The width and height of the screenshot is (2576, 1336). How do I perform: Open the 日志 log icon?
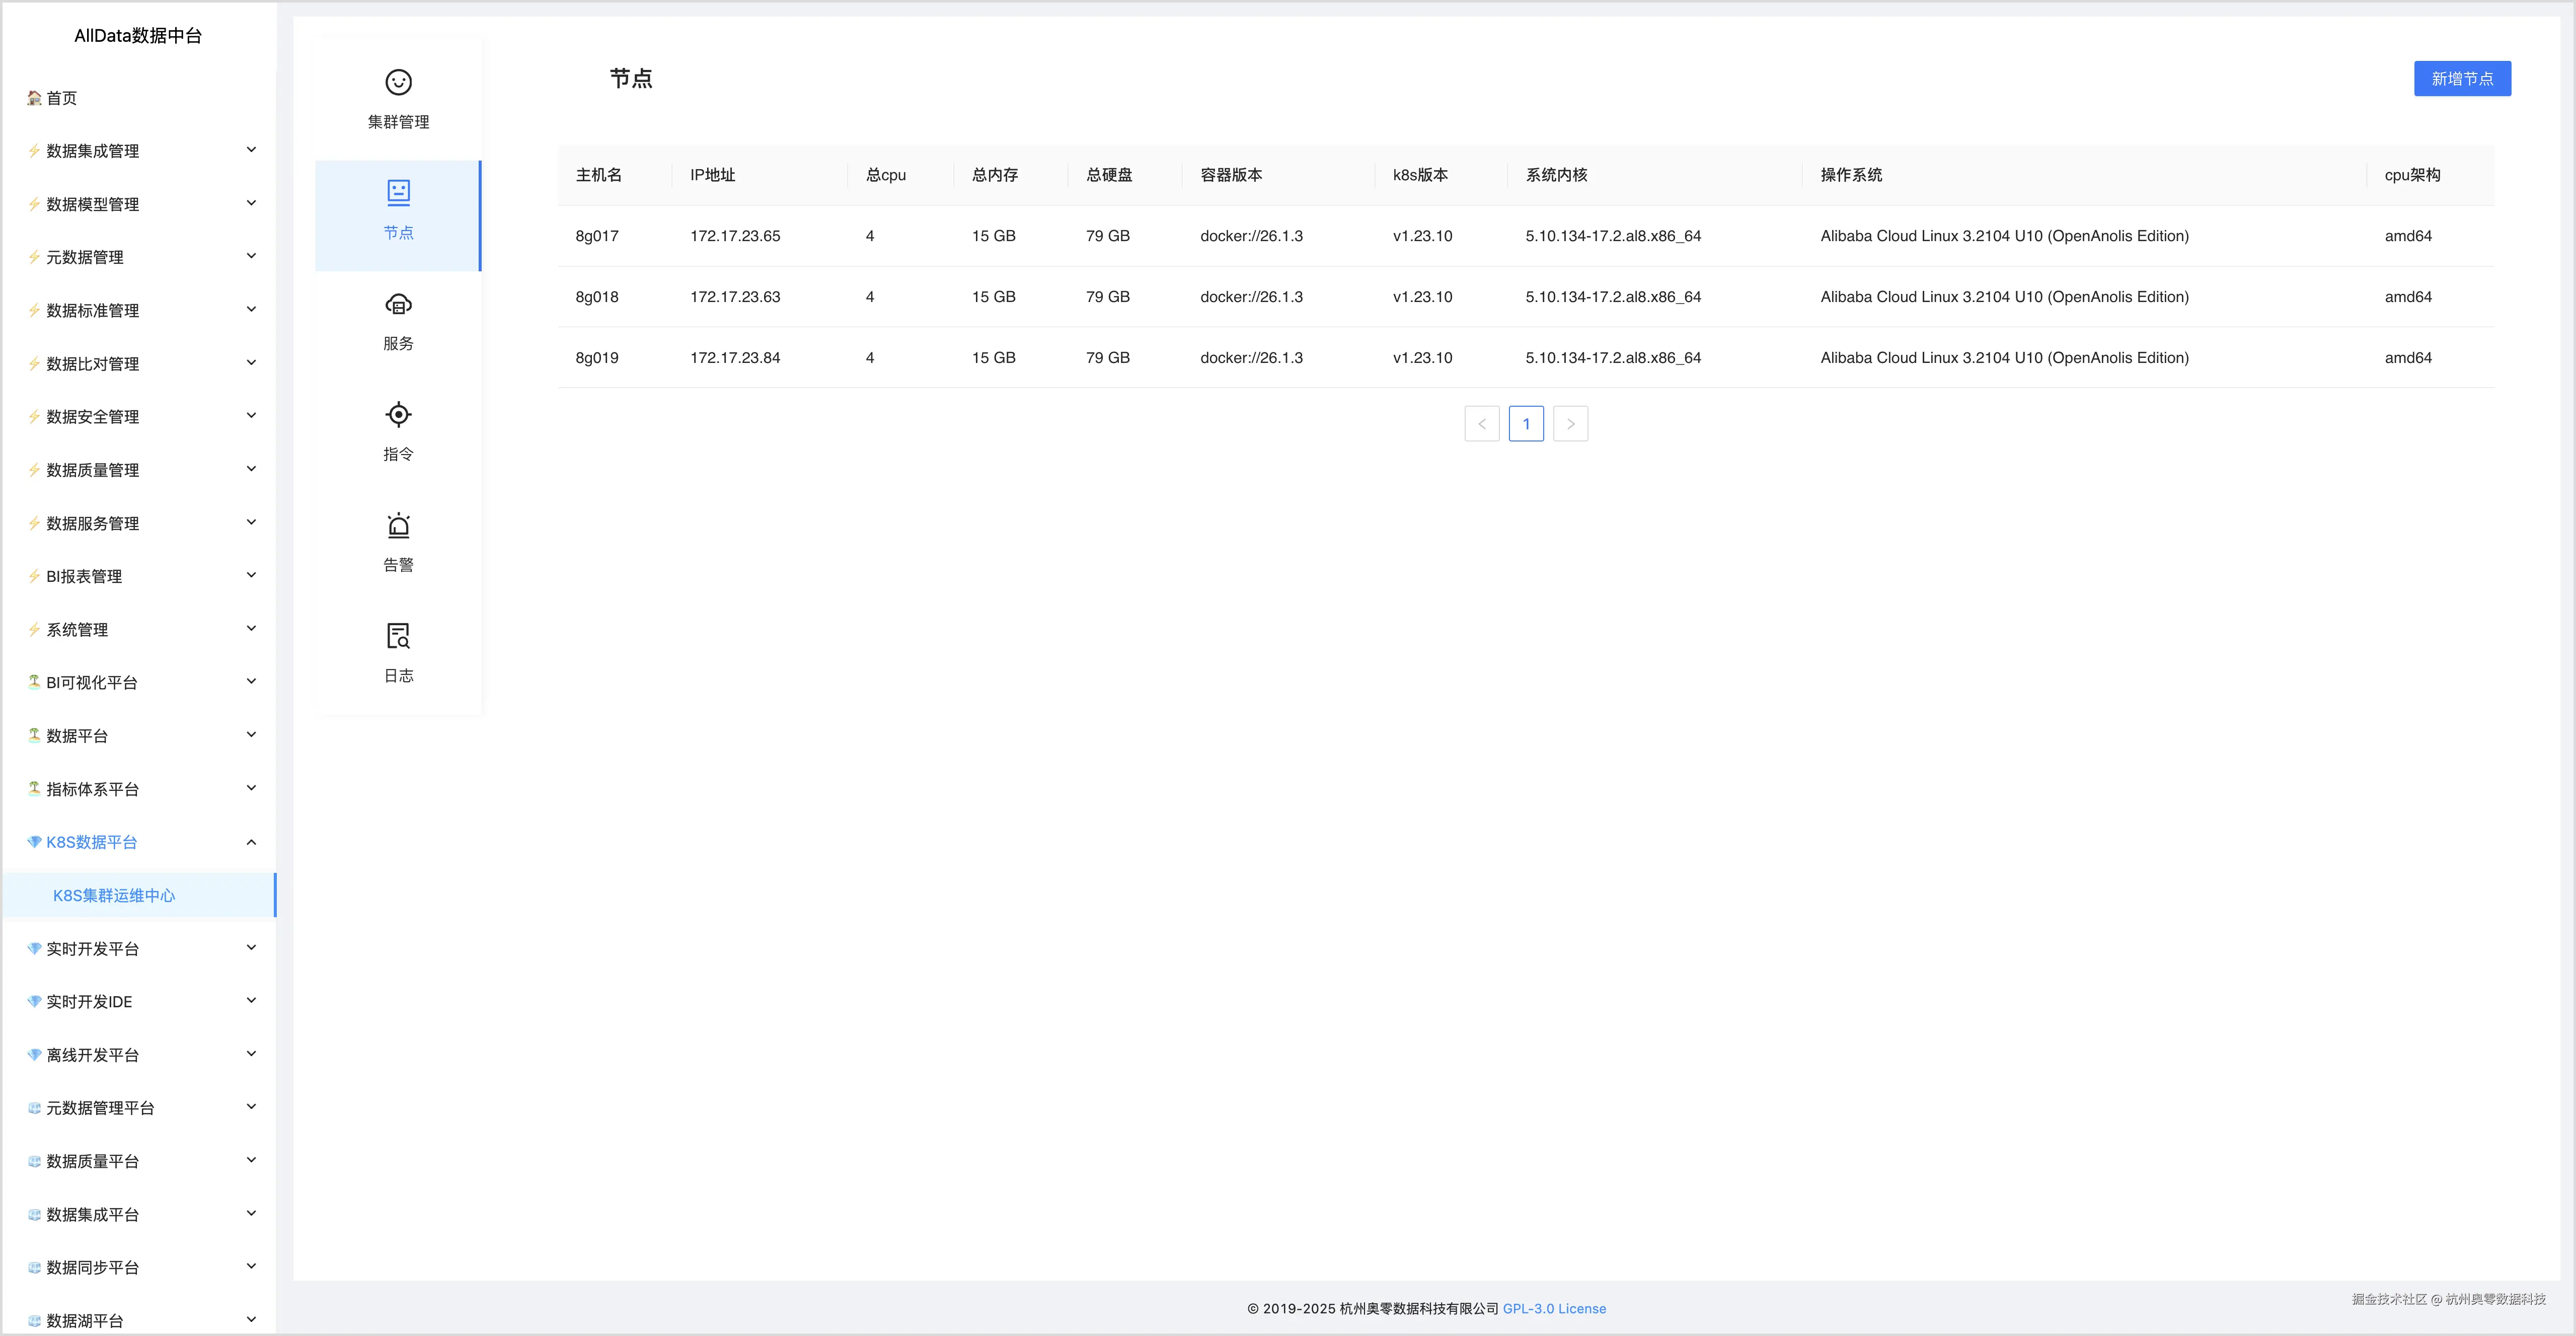tap(398, 636)
